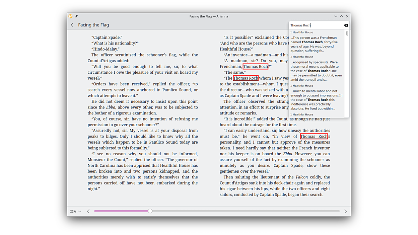Screen dimensions: 418x235
Task: Advance to the next page arrow
Action: (345, 211)
